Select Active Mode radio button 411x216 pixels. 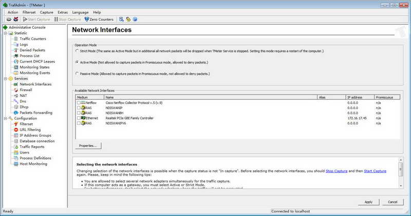click(x=77, y=62)
